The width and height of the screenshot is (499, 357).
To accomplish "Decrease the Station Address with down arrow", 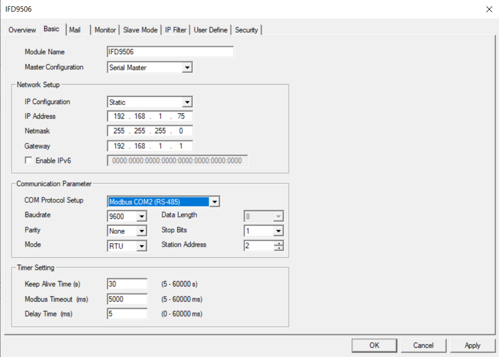I will point(279,248).
